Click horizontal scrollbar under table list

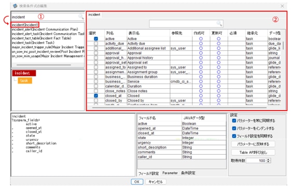44,65
